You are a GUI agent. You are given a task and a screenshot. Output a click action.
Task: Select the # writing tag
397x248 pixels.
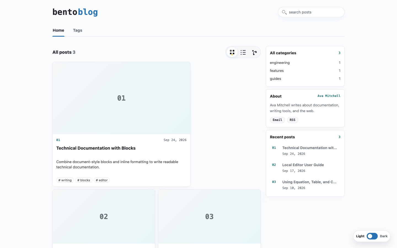(x=65, y=180)
